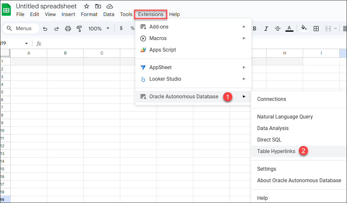Screen dimensions: 347x203
Task: Click the formula bar fx field
Action: pos(39,43)
